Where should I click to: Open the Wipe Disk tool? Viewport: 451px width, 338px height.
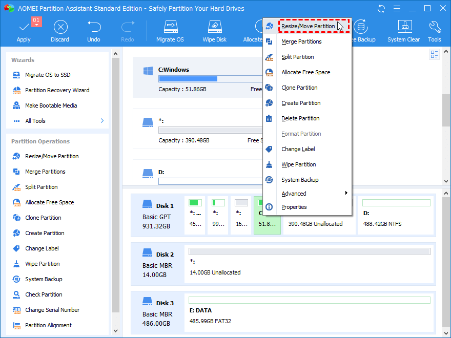click(x=215, y=31)
